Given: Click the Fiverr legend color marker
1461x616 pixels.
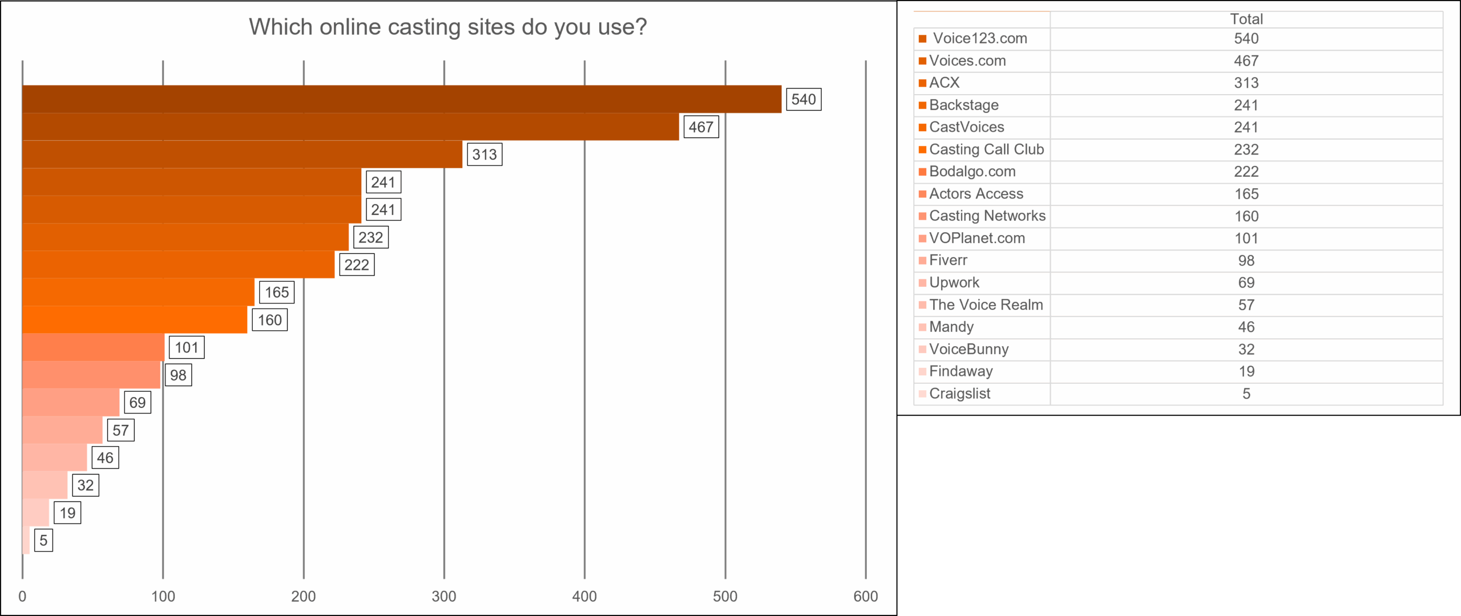Looking at the screenshot, I should pos(922,261).
